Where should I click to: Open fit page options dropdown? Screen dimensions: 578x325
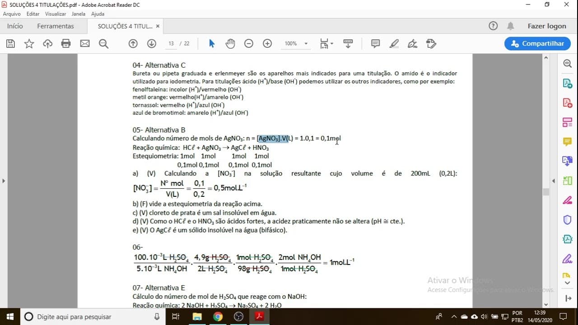326,44
